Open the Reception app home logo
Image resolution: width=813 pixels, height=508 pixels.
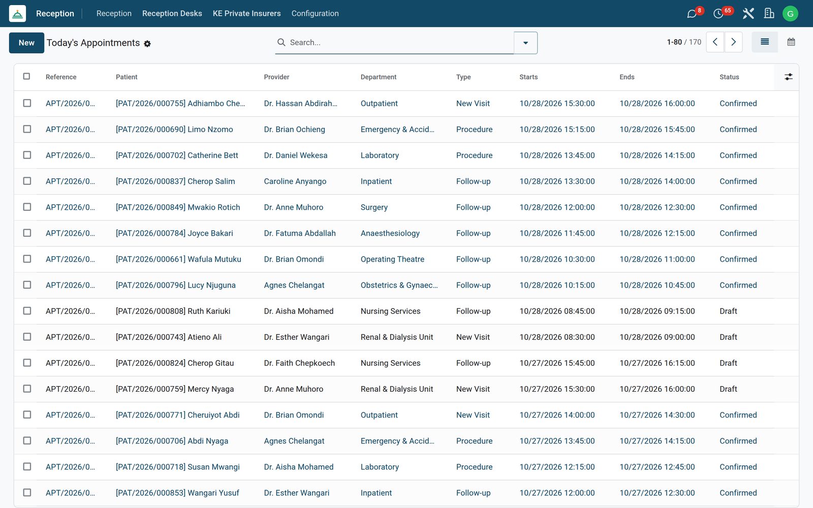click(x=17, y=14)
